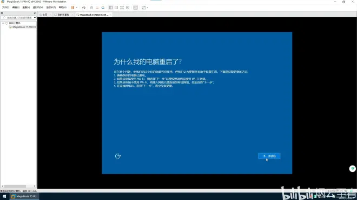Open the Ease of Access icon in setup

(x=118, y=156)
